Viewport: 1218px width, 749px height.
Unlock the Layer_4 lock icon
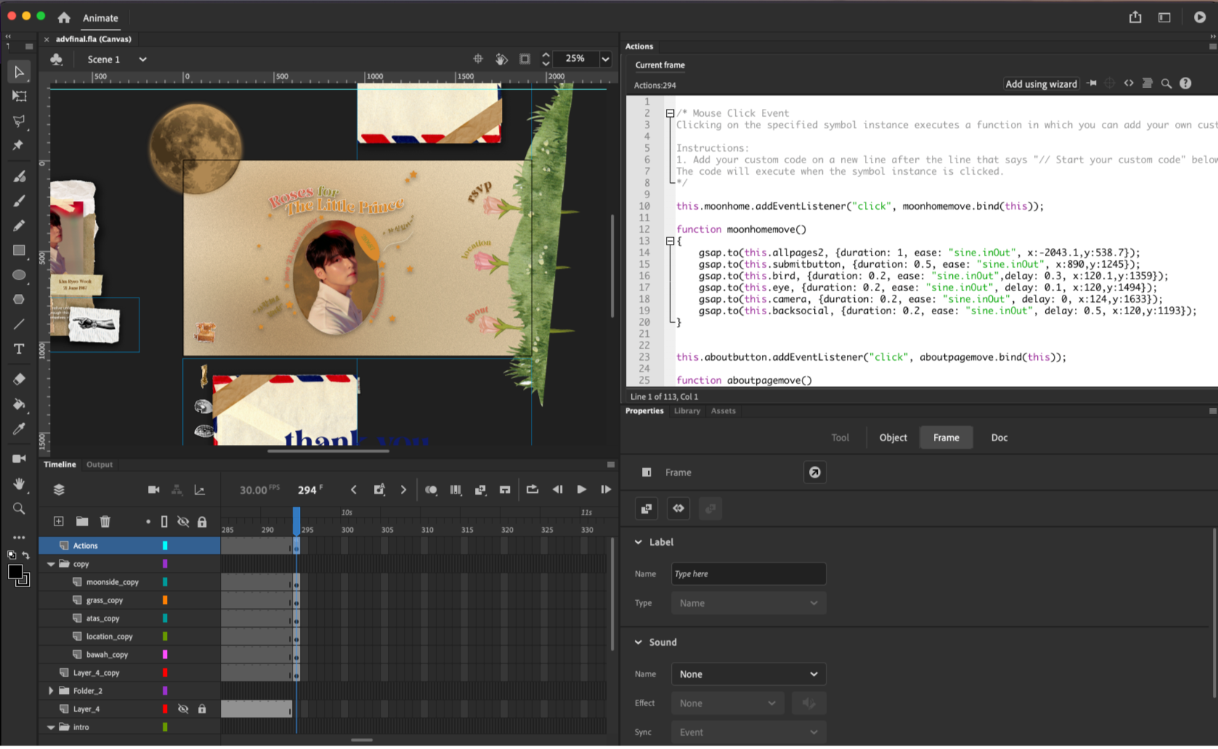point(202,709)
